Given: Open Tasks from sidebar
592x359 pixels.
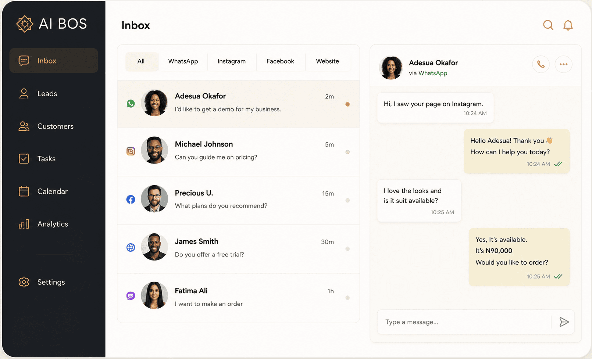Looking at the screenshot, I should pyautogui.click(x=54, y=158).
